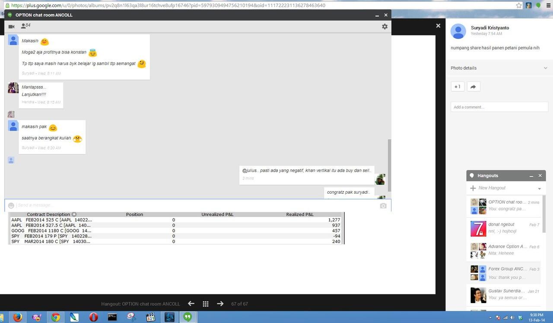Screen dimensions: 553x323
Task: Open the emoji picker in message box
Action: pos(11,205)
